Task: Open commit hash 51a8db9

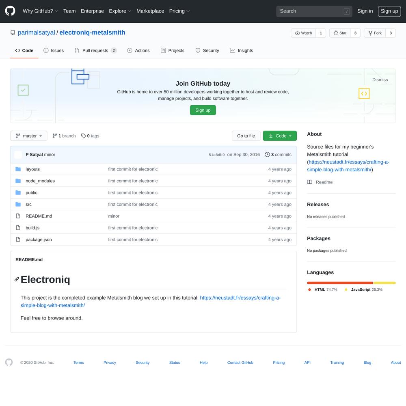Action: coord(216,155)
